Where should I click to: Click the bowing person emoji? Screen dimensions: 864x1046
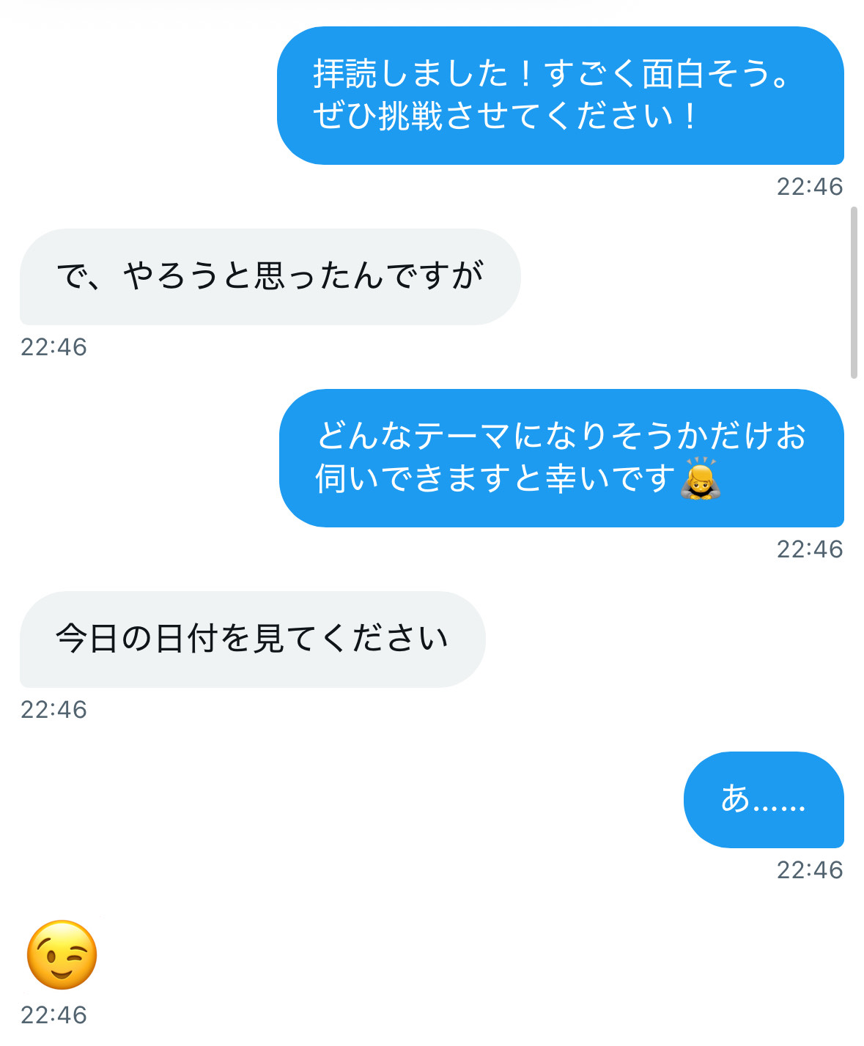click(x=701, y=479)
